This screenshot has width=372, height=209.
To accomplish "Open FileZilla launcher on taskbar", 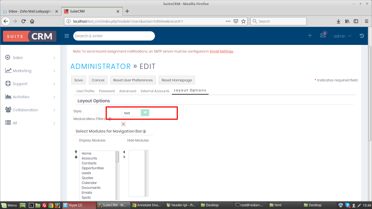I will click(44, 205).
